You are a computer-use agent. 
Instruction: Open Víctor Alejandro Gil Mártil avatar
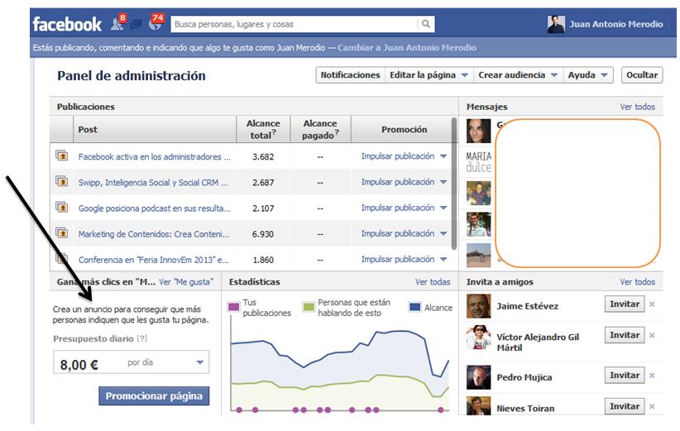click(x=479, y=338)
